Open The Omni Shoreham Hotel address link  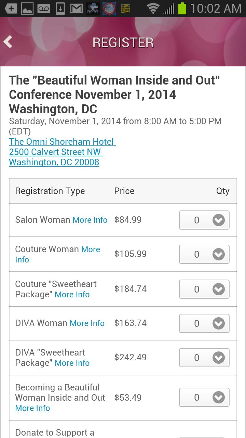pyautogui.click(x=62, y=152)
